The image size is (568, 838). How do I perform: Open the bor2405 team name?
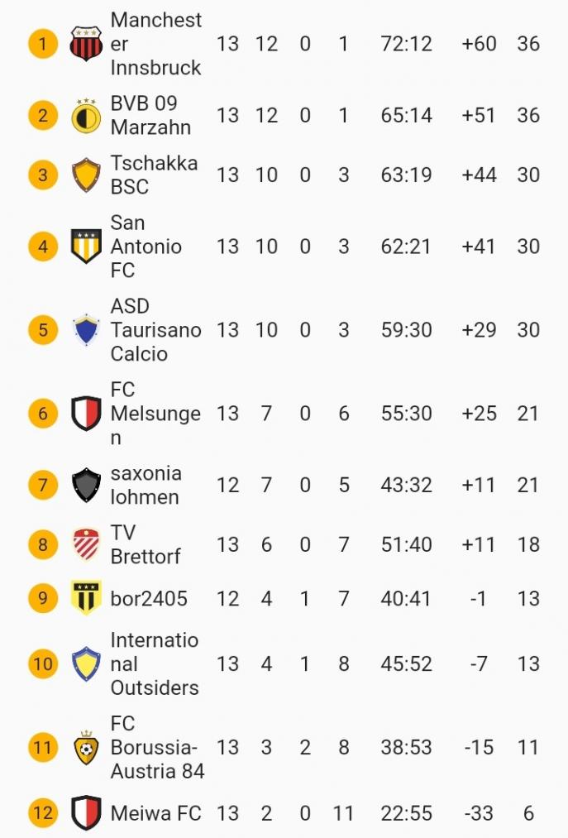point(149,599)
